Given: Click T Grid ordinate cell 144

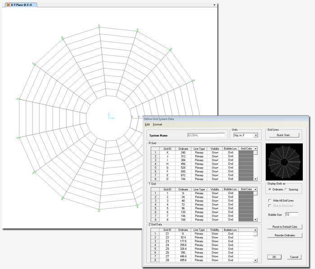Looking at the screenshot, I should click(x=183, y=216).
